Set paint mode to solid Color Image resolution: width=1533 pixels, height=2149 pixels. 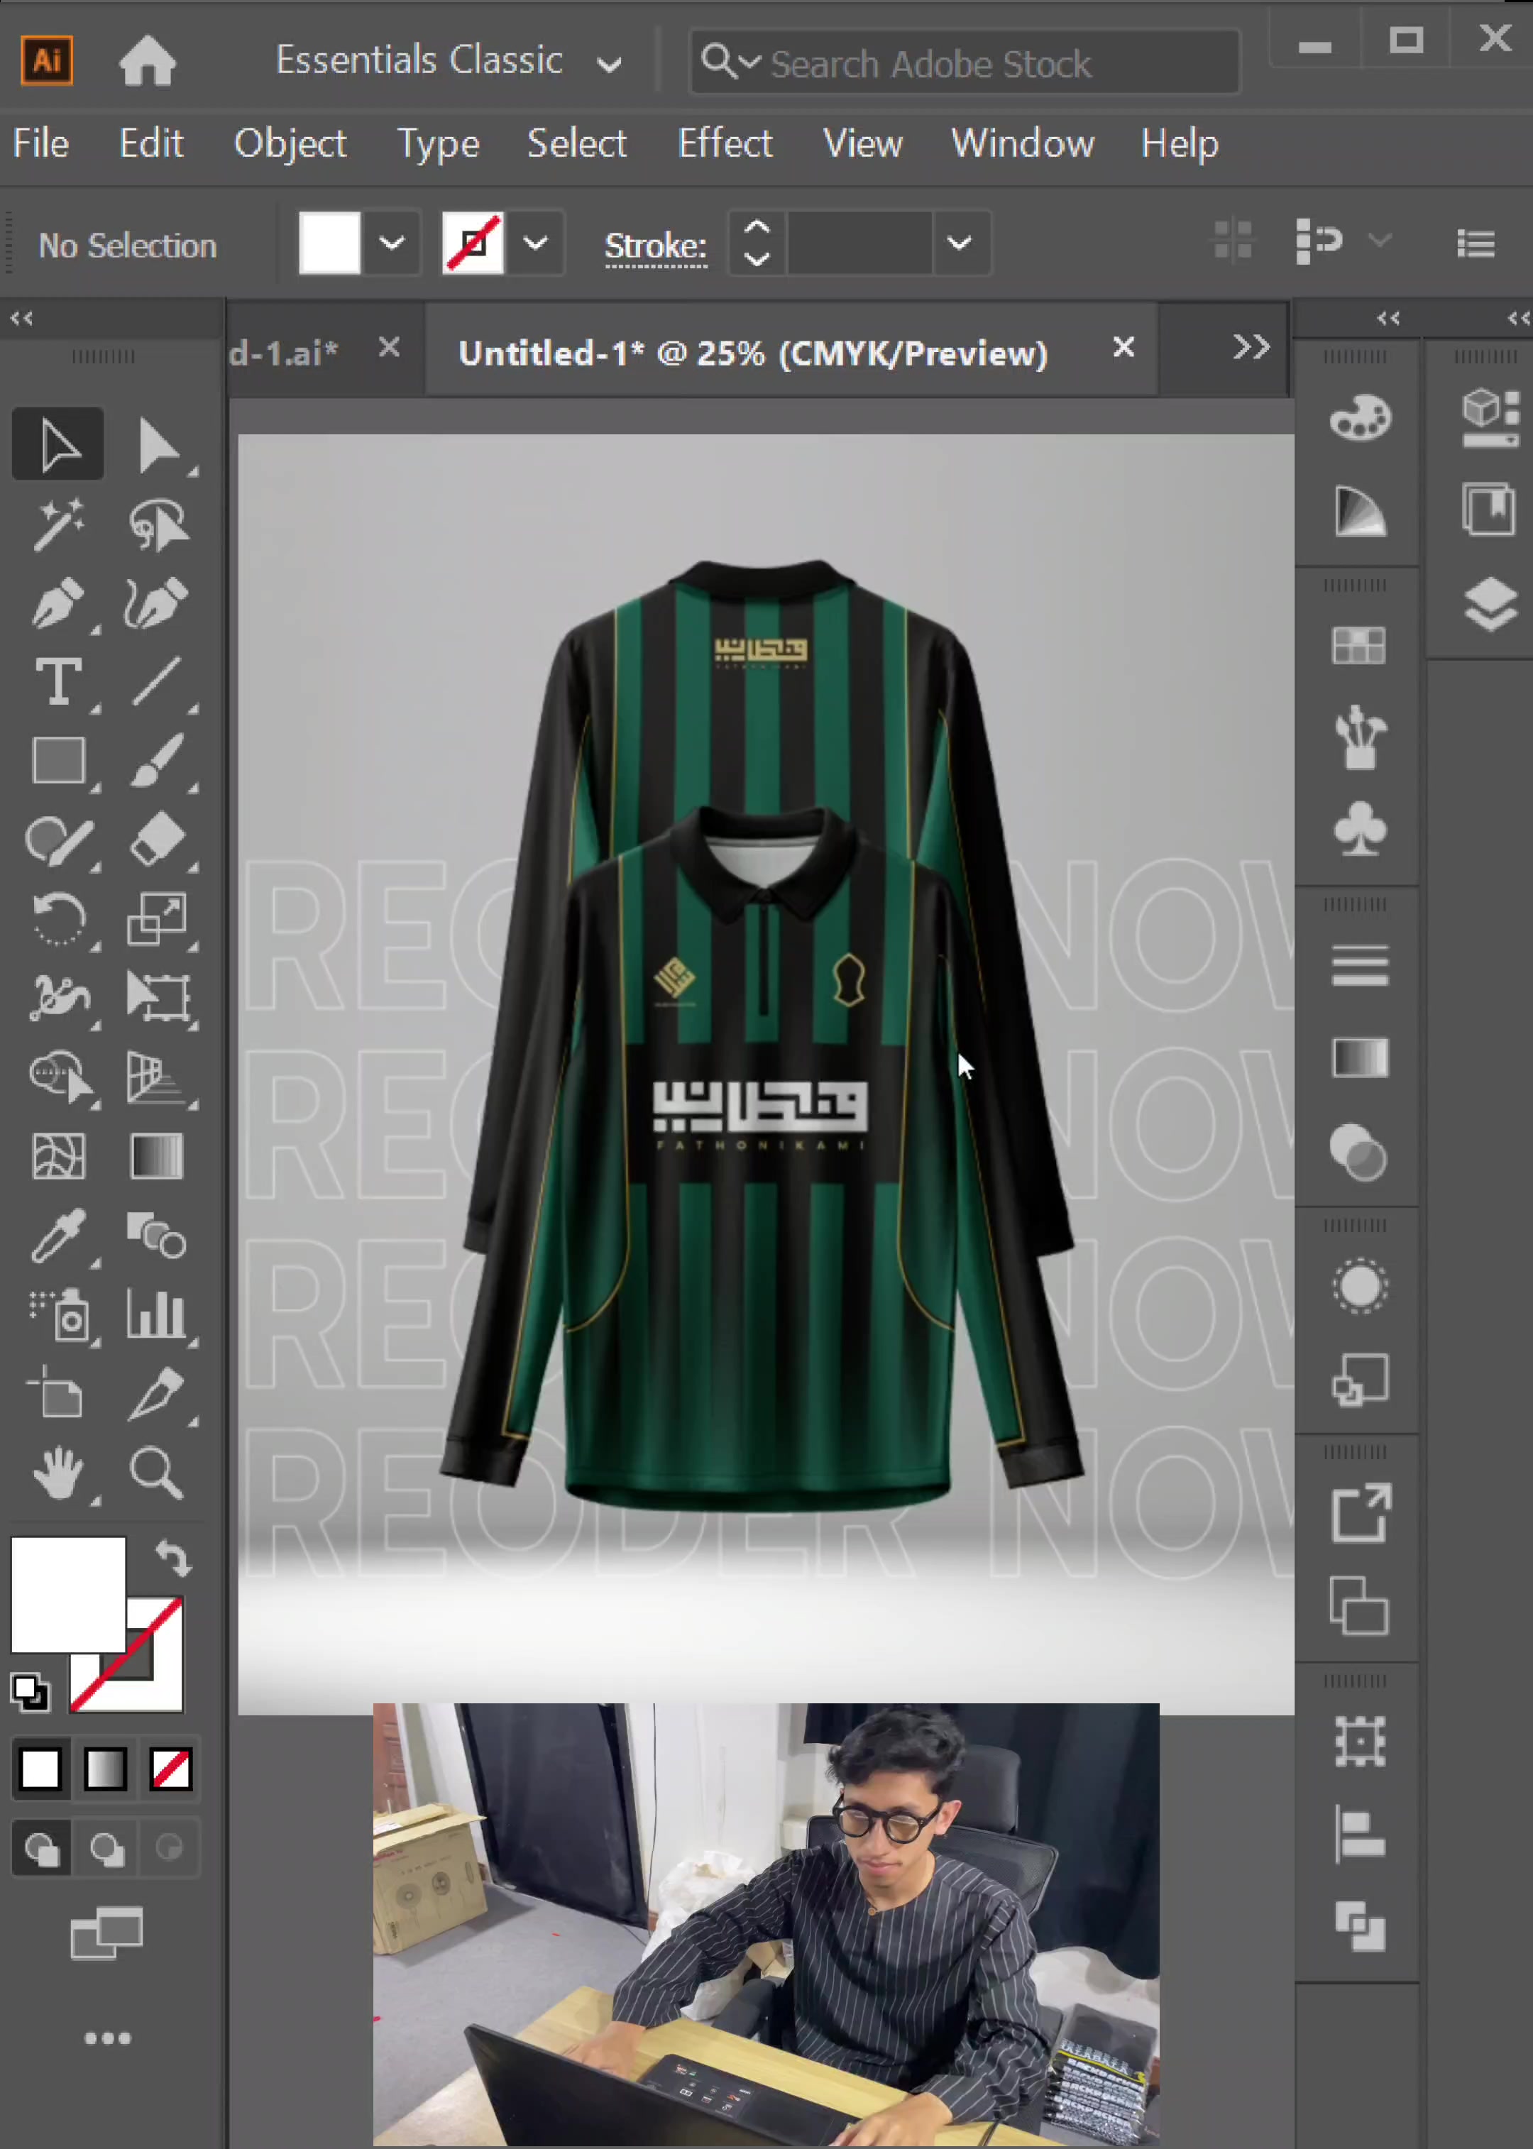coord(40,1769)
